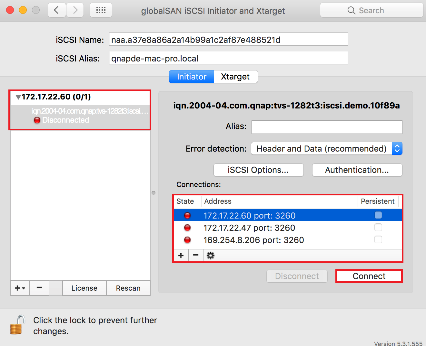Screen dimensions: 426x346
Task: Open the add target plus dropdown
Action: point(20,288)
